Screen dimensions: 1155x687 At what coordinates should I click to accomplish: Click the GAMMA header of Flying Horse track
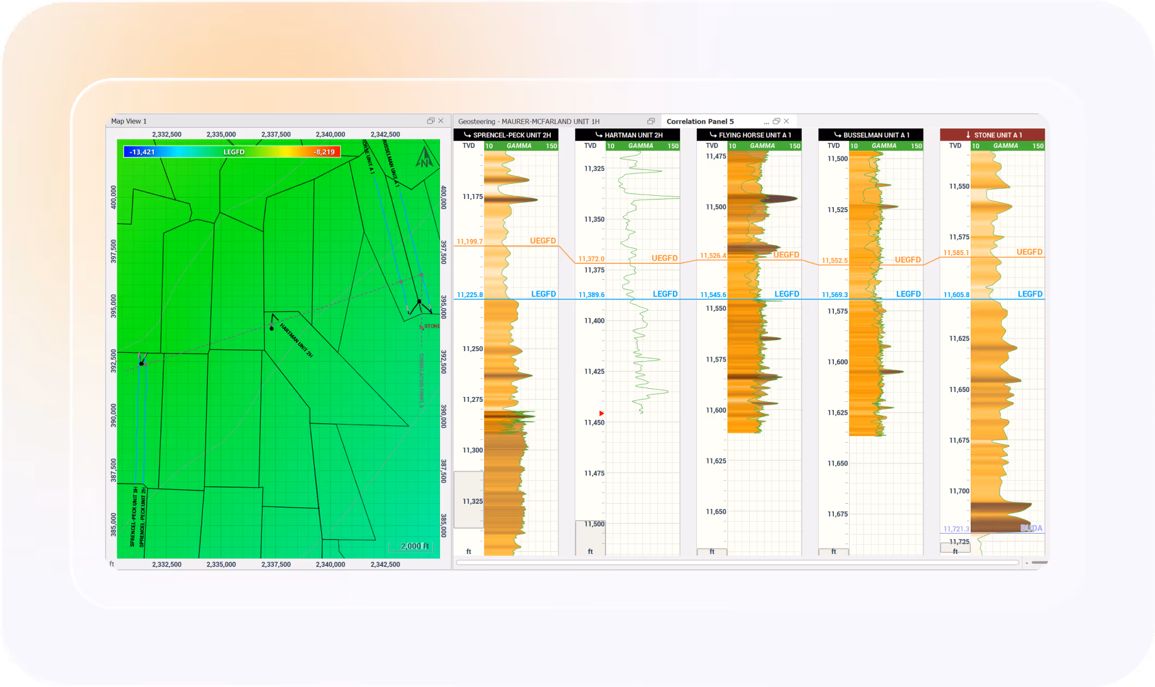762,146
